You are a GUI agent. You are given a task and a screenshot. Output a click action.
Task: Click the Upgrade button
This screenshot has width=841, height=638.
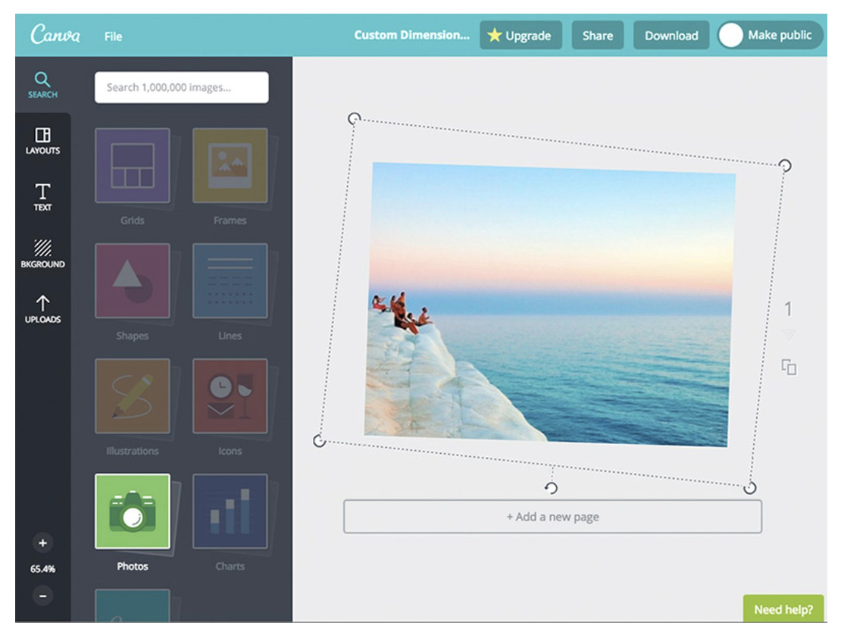click(520, 35)
